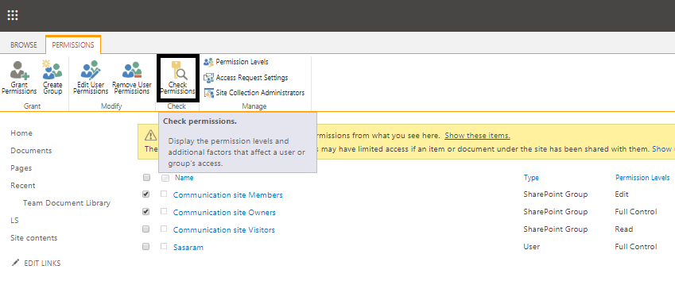Open Team Document Library link
675x304 pixels.
[67, 203]
